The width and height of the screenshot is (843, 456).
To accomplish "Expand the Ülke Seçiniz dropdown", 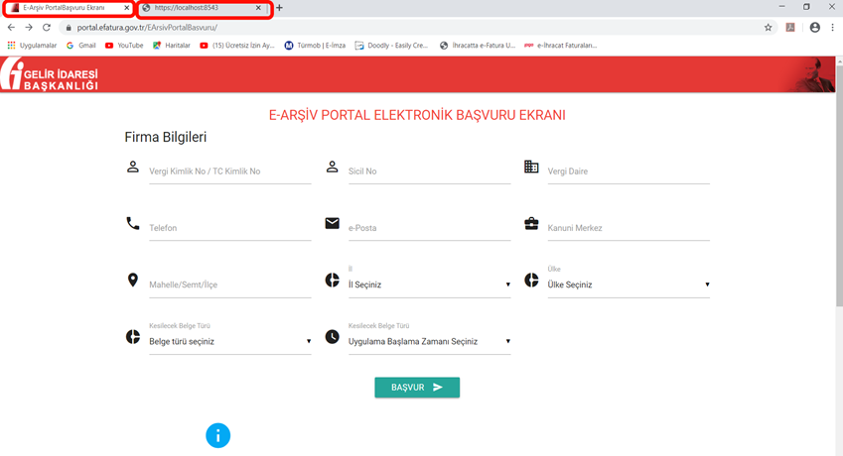I will coord(628,285).
